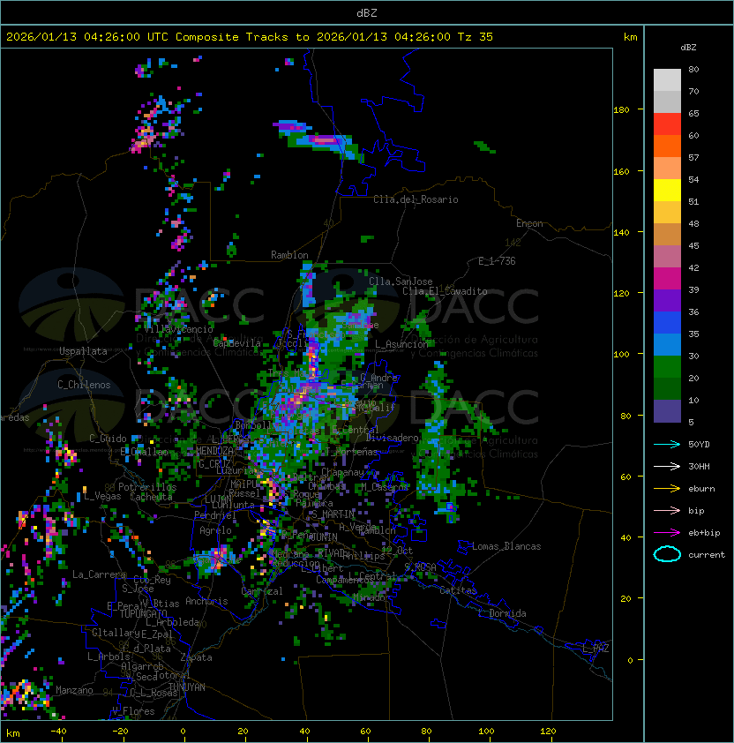Click the pink bip arrow legend icon
This screenshot has width=734, height=743.
[x=667, y=510]
